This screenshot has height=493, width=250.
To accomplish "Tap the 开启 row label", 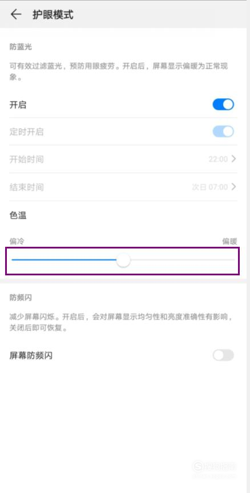I will 18,105.
